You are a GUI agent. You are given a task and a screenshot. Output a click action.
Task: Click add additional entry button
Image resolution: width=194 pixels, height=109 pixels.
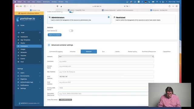(65, 100)
